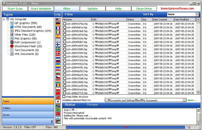Click the file list scroll-up arrow
This screenshot has height=130, width=202.
(198, 20)
